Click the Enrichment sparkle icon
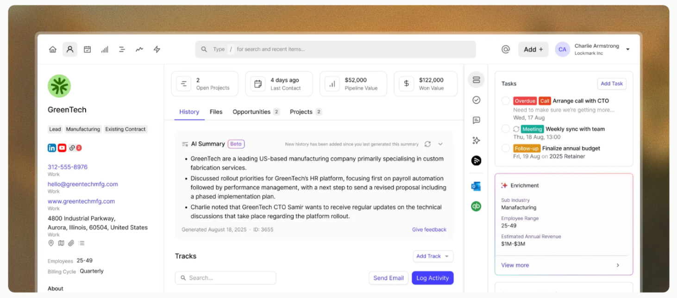The image size is (677, 298). point(504,186)
